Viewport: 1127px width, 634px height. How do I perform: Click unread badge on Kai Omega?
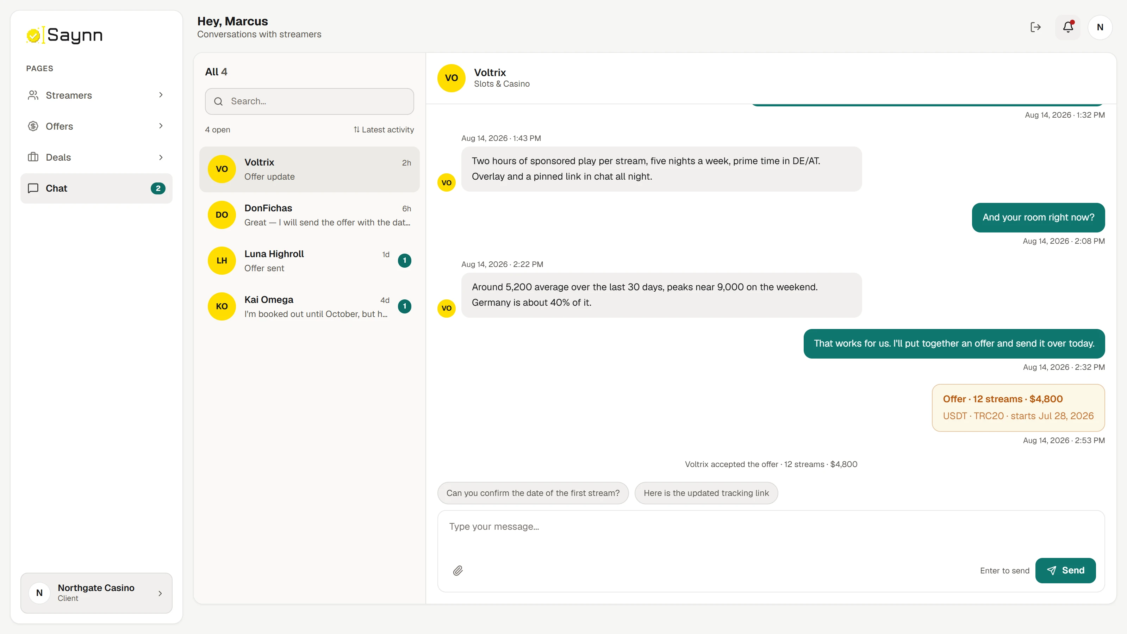(x=404, y=306)
